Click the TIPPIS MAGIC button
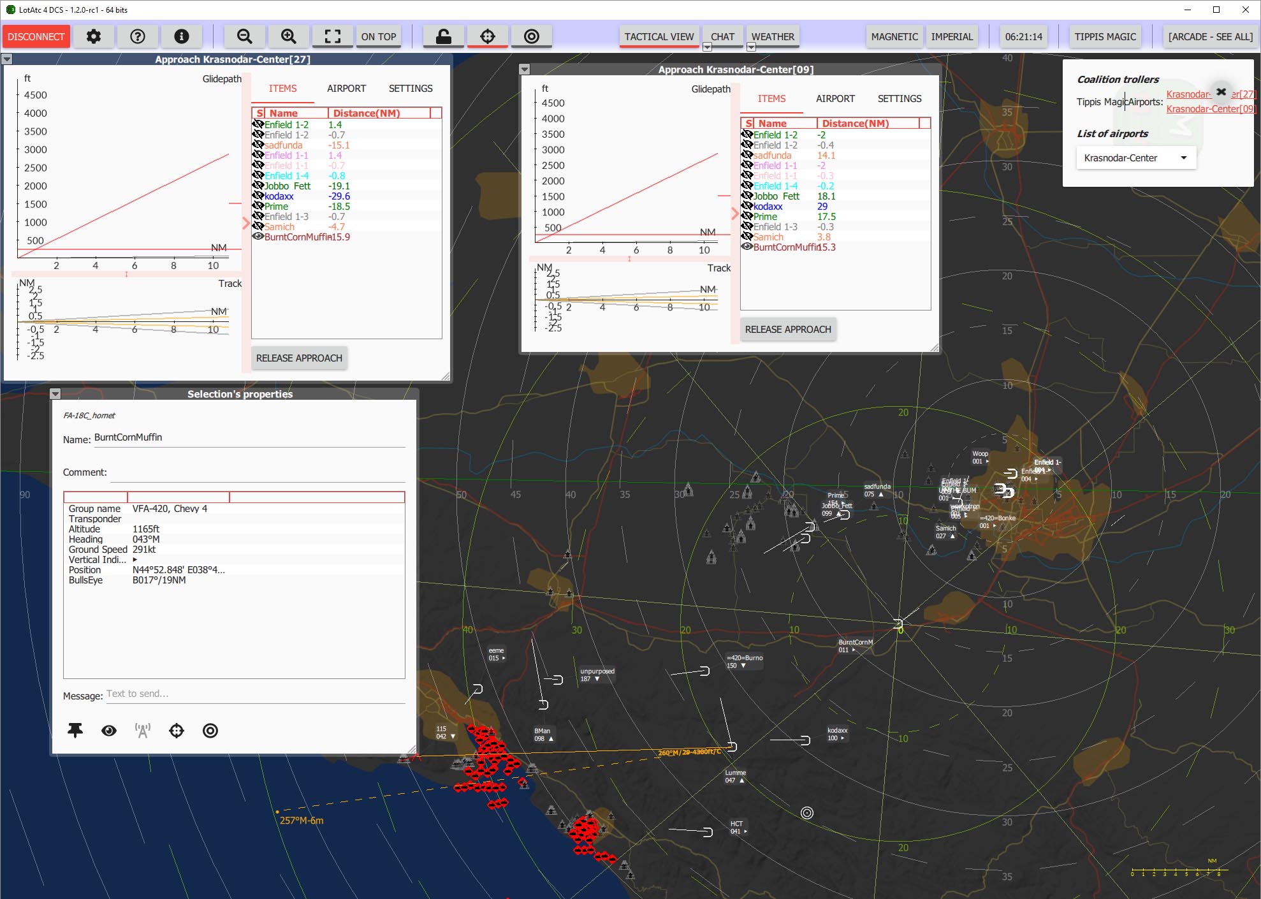 point(1105,36)
